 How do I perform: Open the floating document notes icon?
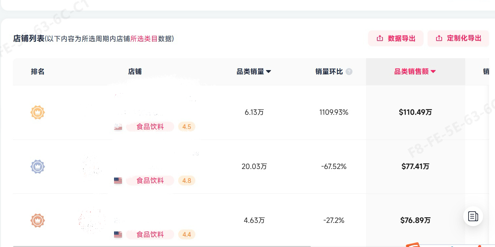pyautogui.click(x=473, y=216)
